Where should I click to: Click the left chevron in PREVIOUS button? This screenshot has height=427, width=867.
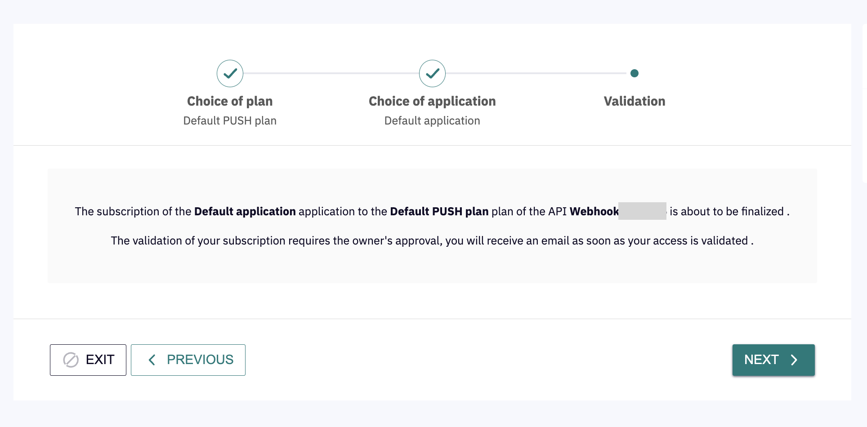pyautogui.click(x=152, y=360)
